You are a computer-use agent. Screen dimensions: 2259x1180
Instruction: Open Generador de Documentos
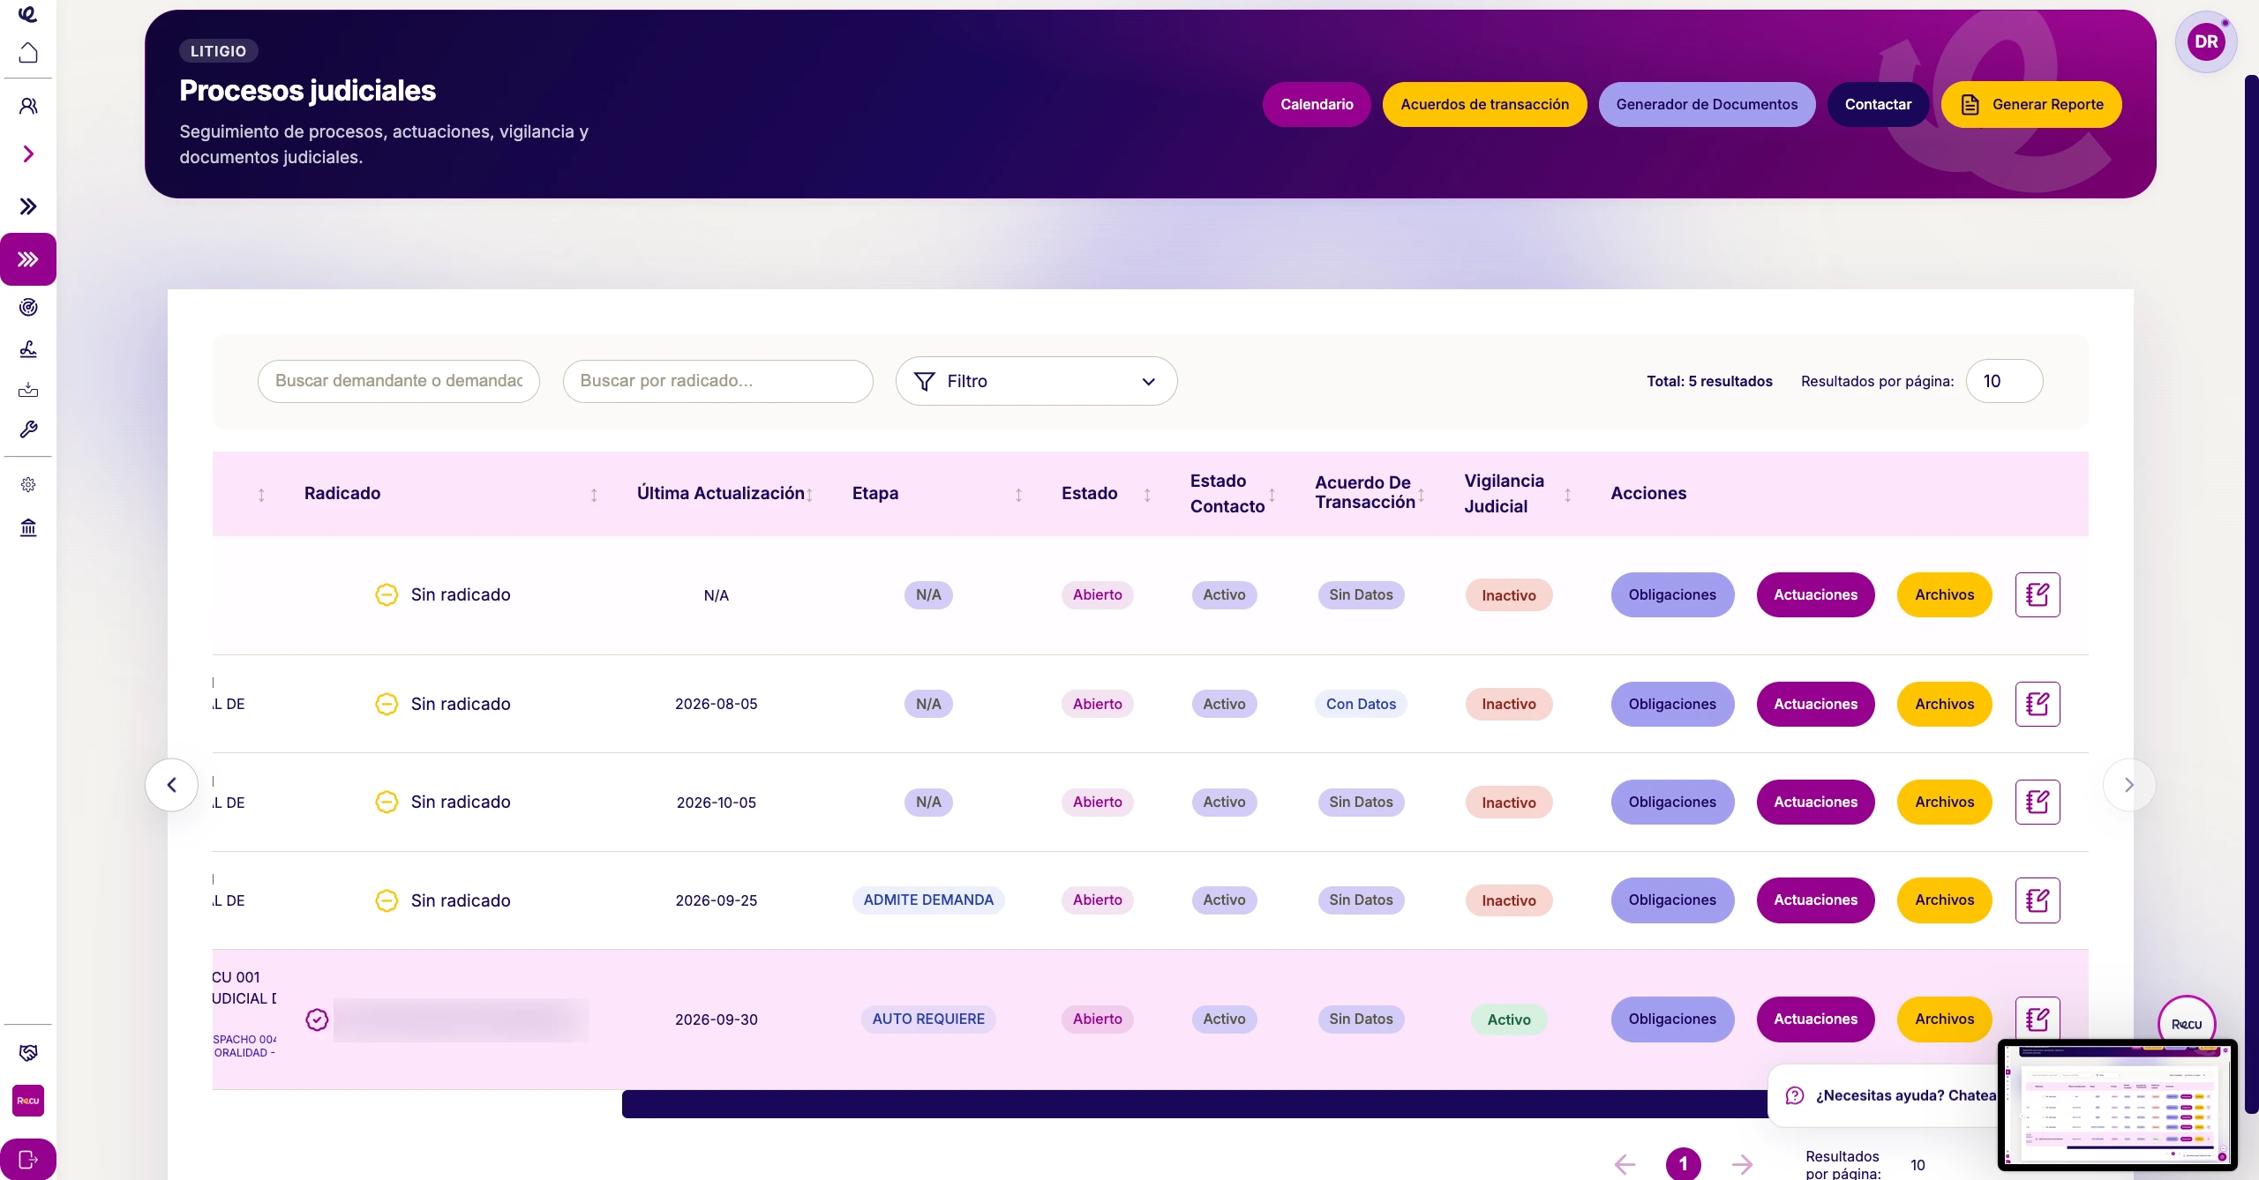pyautogui.click(x=1707, y=104)
